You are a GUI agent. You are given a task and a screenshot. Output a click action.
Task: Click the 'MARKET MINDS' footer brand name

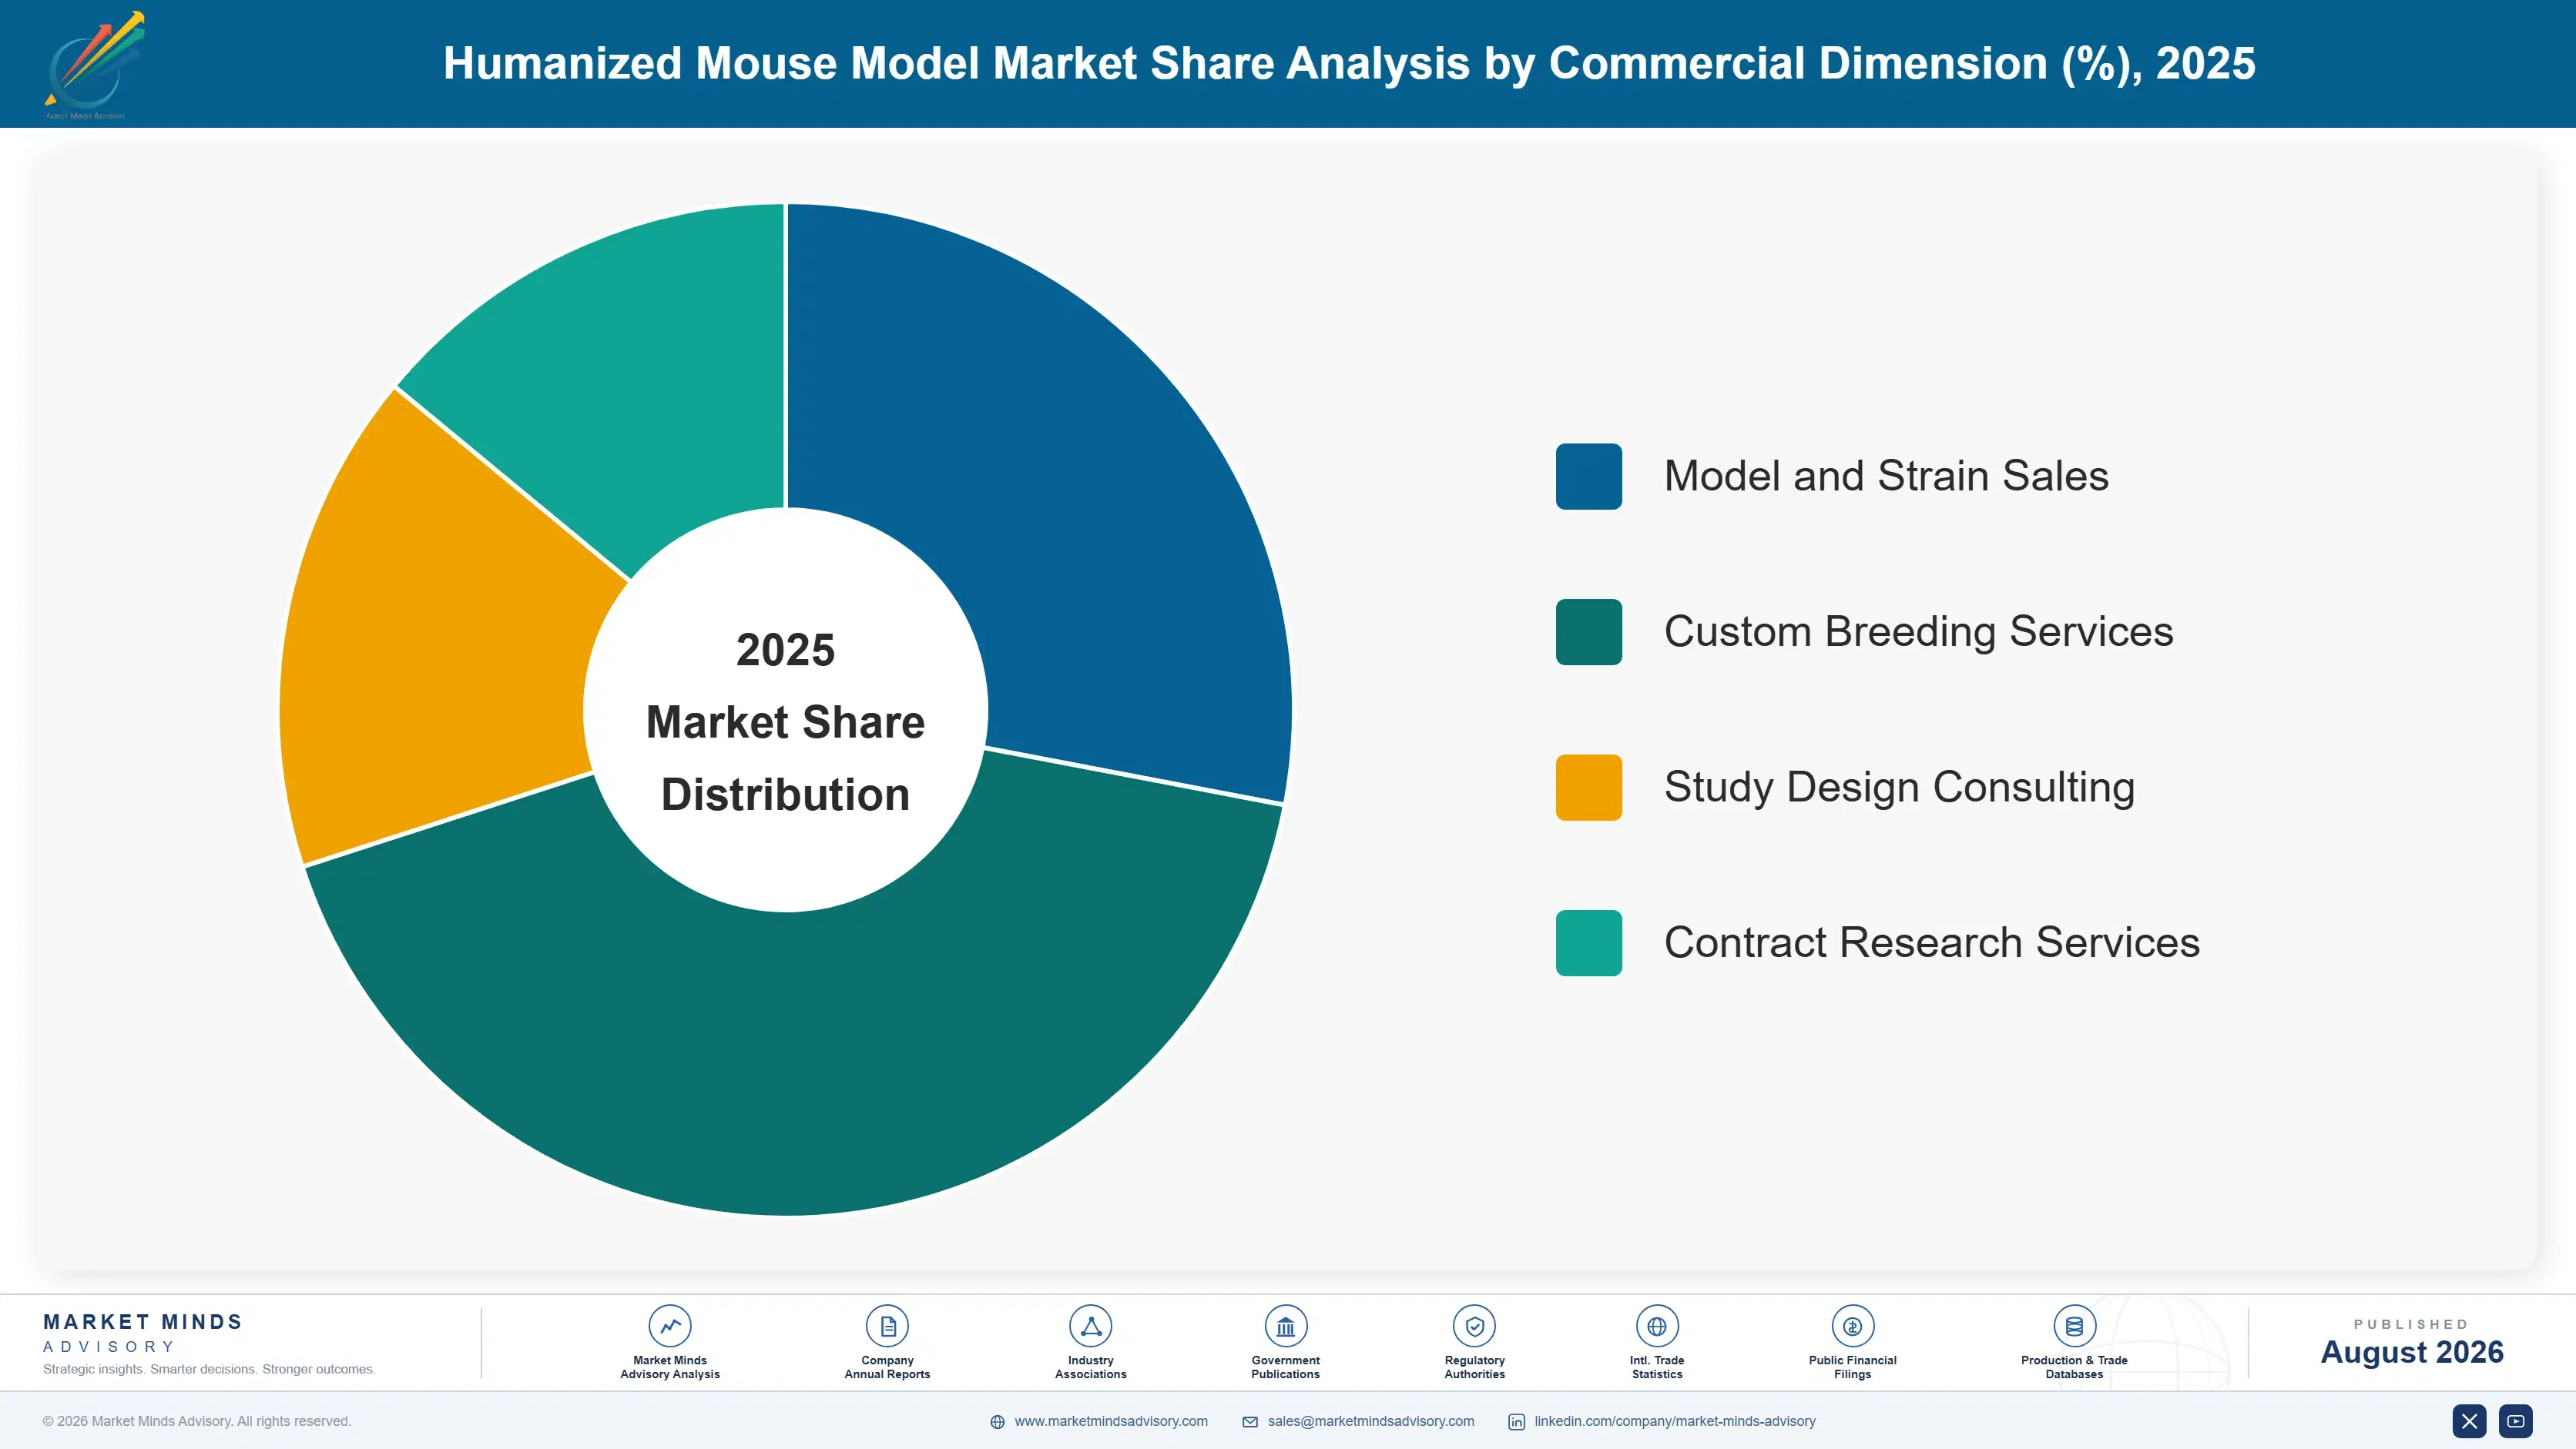[143, 1321]
